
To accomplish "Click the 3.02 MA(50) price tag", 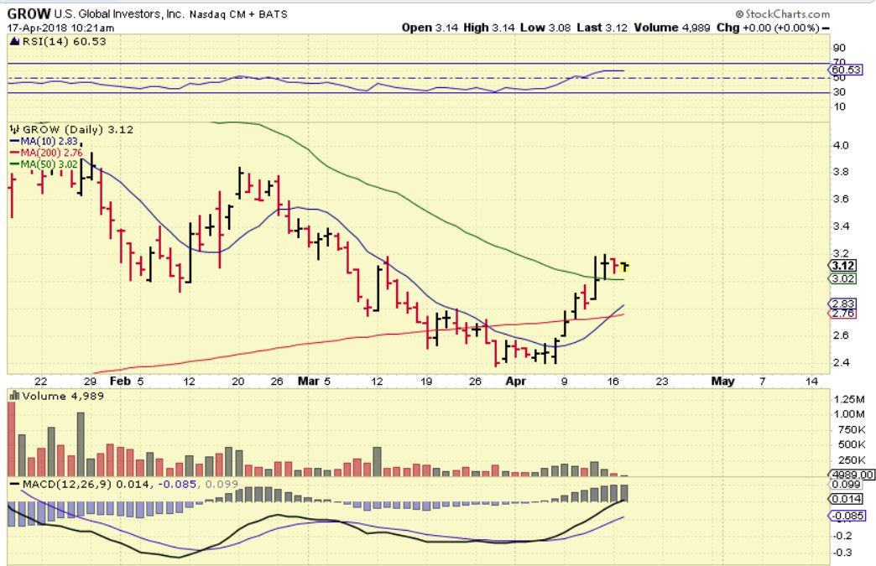I will (x=843, y=278).
